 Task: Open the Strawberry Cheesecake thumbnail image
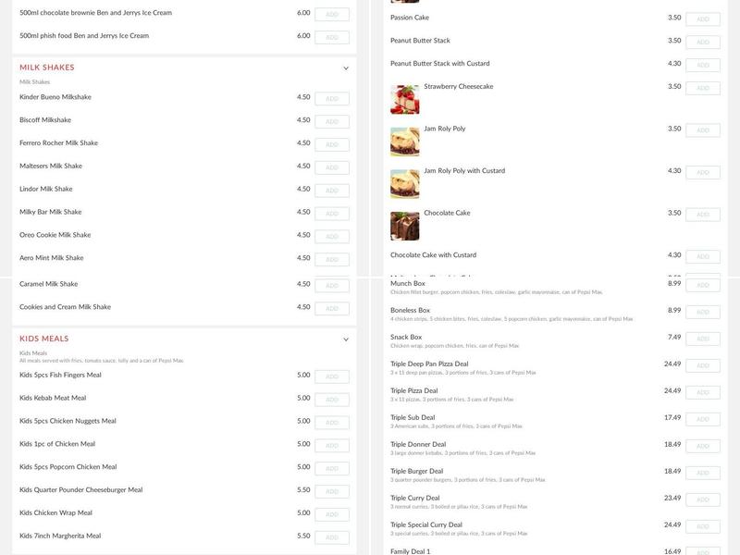pos(405,100)
